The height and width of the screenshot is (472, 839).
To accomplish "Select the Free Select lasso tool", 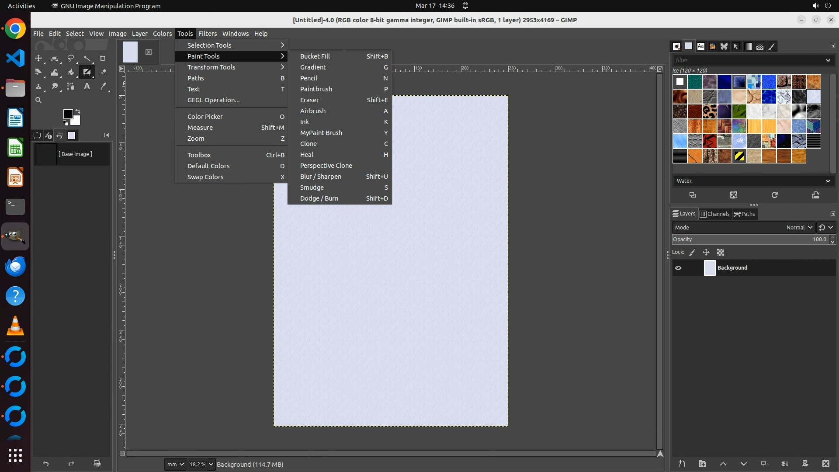I will 70,58.
